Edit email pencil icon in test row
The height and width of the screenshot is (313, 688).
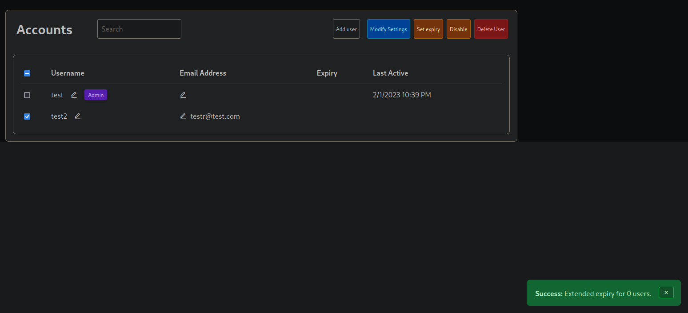point(183,95)
